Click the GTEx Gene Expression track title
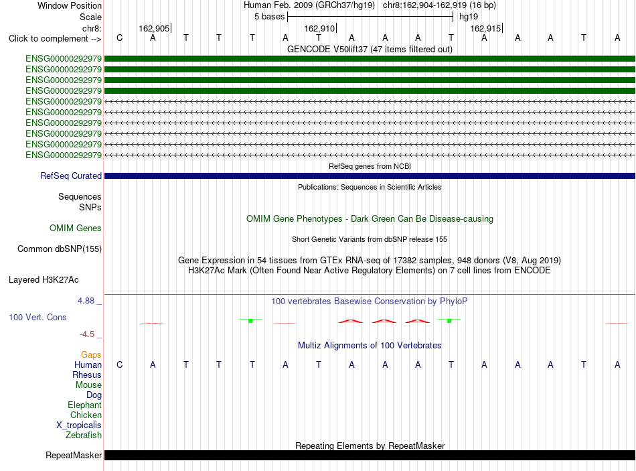 pyautogui.click(x=370, y=260)
